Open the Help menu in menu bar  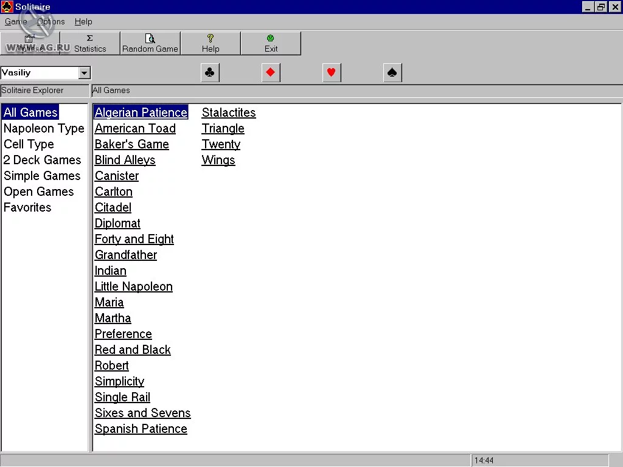[x=83, y=21]
